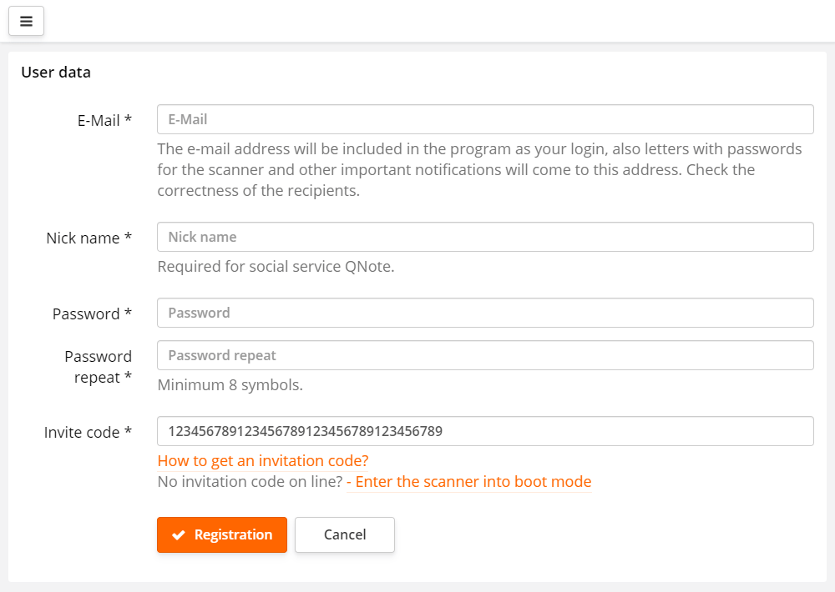Click the checkmark icon inside Registration button
The image size is (835, 592).
coord(178,534)
